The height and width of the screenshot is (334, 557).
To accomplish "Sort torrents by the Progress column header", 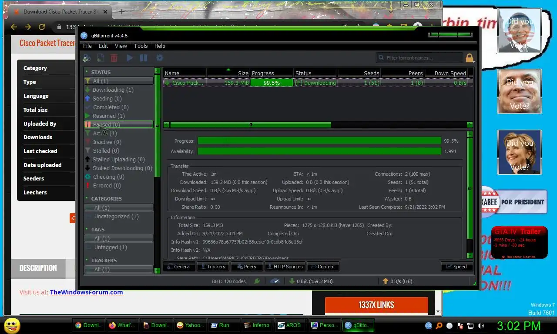I will (272, 73).
